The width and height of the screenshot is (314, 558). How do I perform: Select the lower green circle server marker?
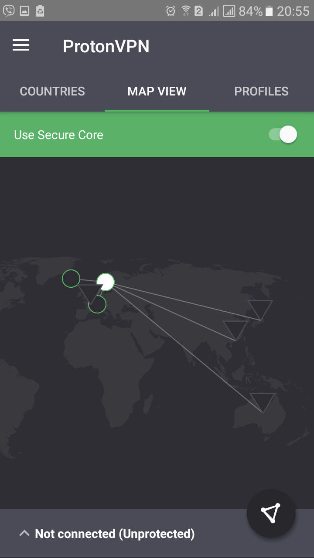point(97,304)
